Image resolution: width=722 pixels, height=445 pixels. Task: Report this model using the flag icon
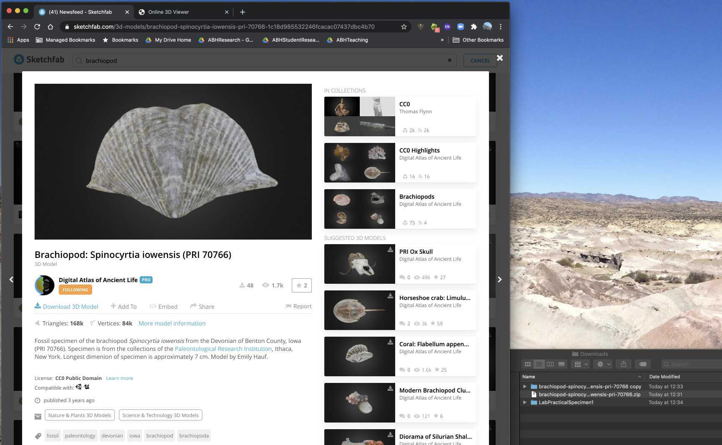point(288,306)
